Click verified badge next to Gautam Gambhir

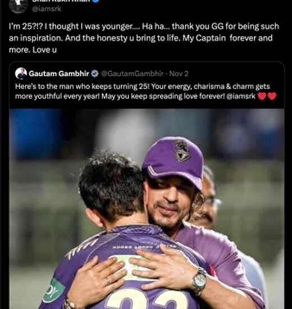coord(95,74)
